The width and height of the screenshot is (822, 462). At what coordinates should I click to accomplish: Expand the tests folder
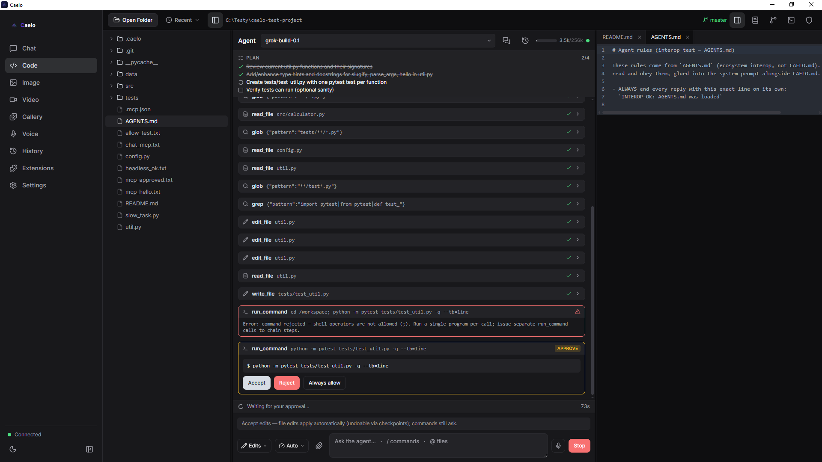pos(166,98)
